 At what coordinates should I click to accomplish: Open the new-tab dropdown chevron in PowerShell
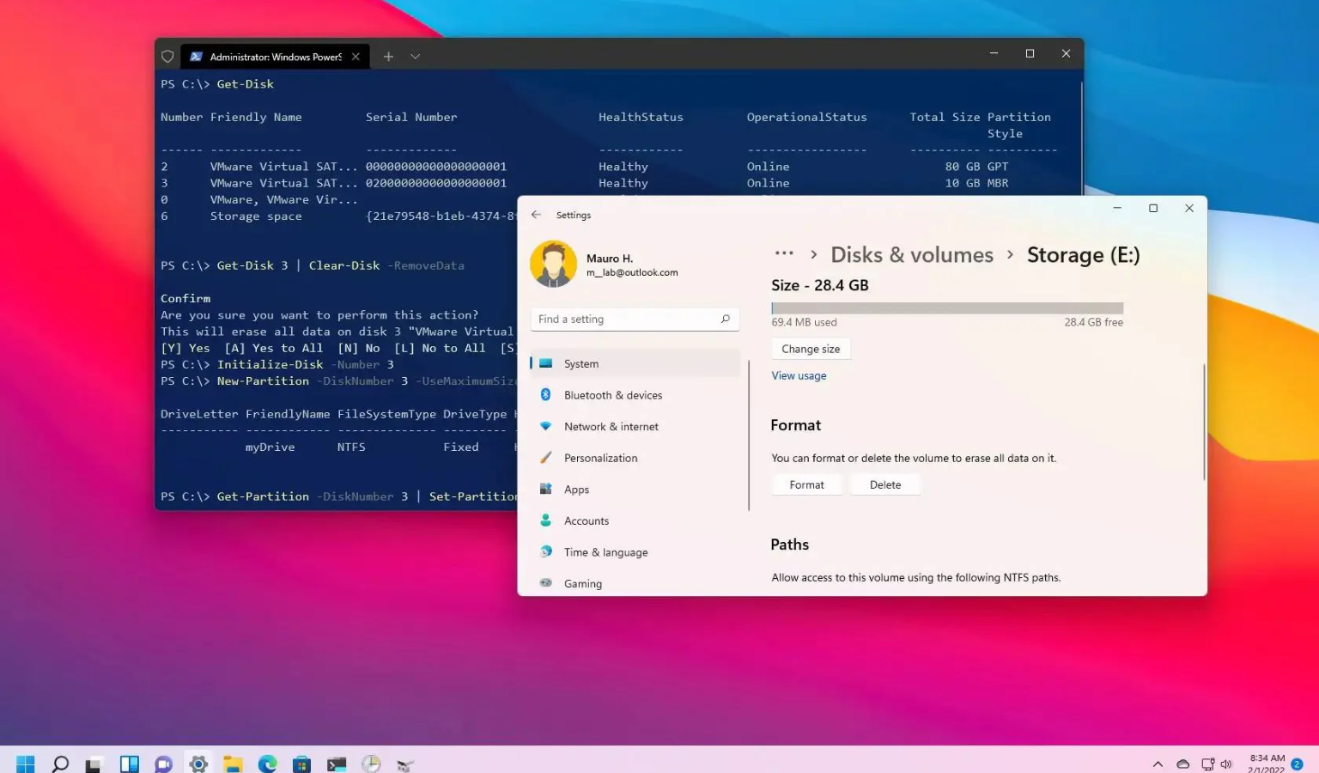click(x=415, y=56)
